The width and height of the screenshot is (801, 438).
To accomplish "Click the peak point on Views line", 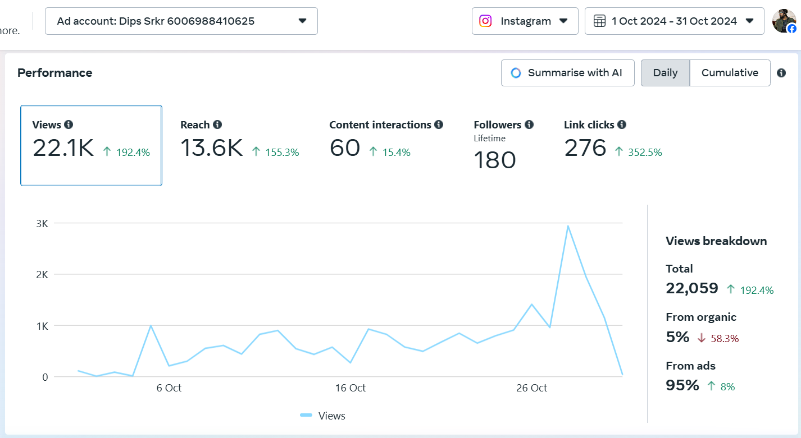I will tap(568, 226).
